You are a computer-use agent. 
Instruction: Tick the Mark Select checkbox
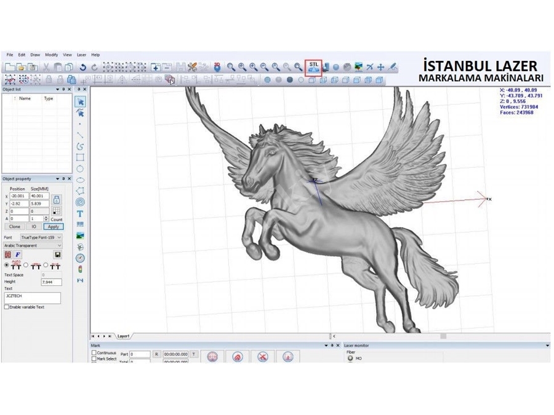click(94, 358)
